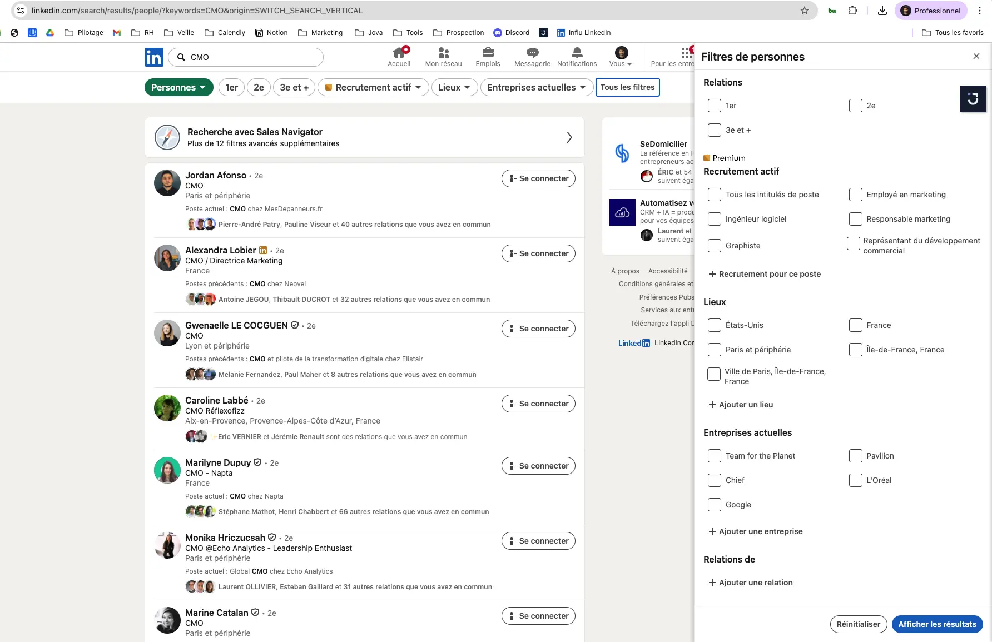Open the Lieux filter dropdown

tap(454, 87)
